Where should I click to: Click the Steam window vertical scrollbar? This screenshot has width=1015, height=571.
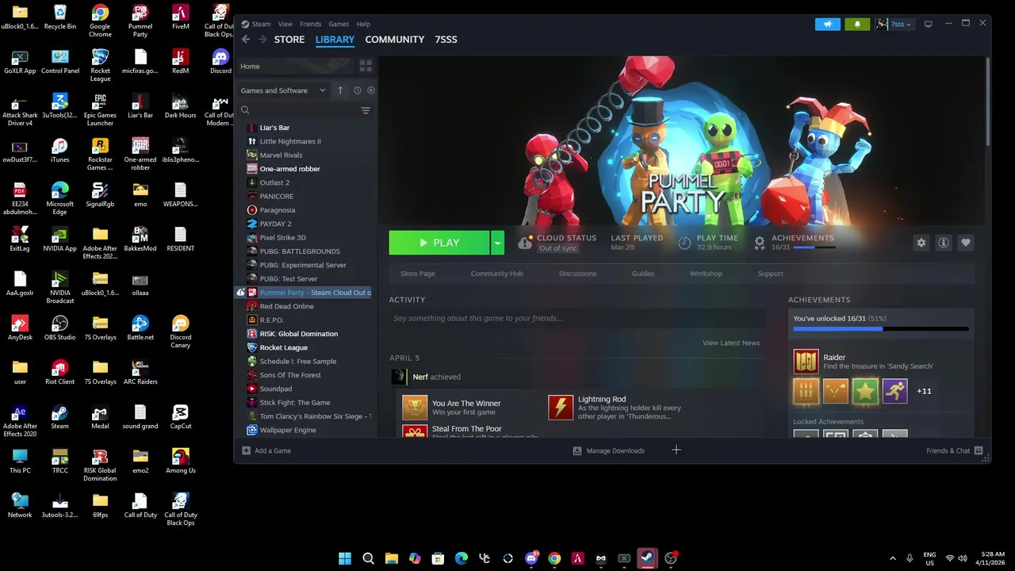987,101
